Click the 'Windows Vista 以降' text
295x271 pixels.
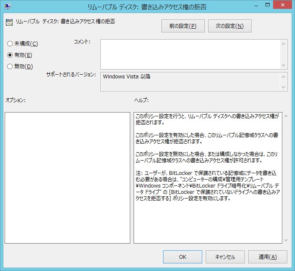tap(126, 76)
